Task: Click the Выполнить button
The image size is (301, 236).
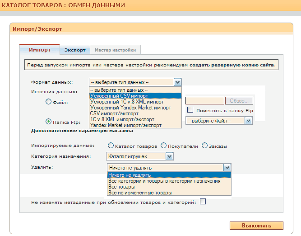Action: click(x=256, y=226)
